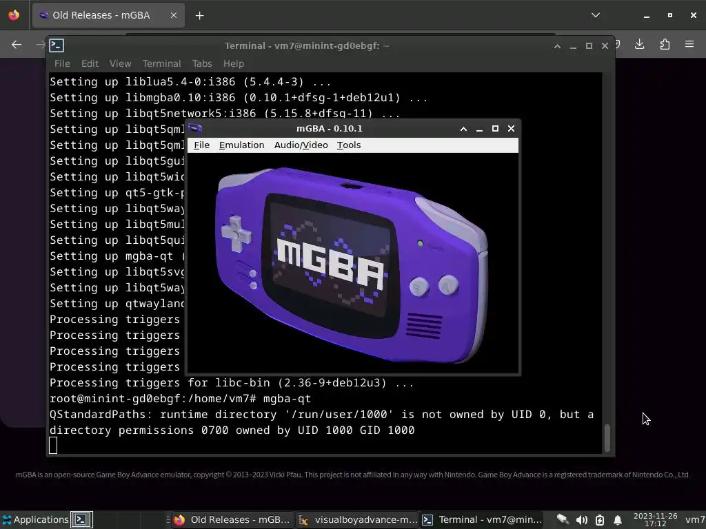Go back in Firefox
706x529 pixels.
tap(17, 44)
